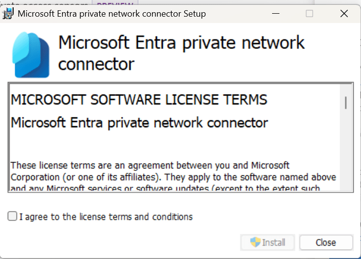Click the empty title bar area before the minimize button
The width and height of the screenshot is (361, 259).
click(x=234, y=14)
